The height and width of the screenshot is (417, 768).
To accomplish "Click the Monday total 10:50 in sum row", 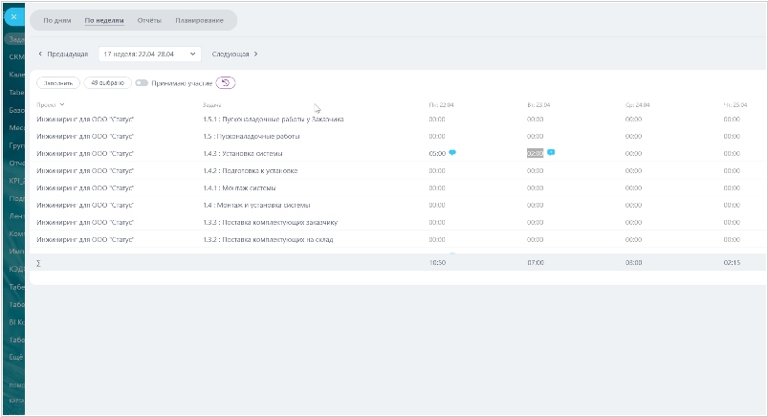I will pyautogui.click(x=437, y=263).
